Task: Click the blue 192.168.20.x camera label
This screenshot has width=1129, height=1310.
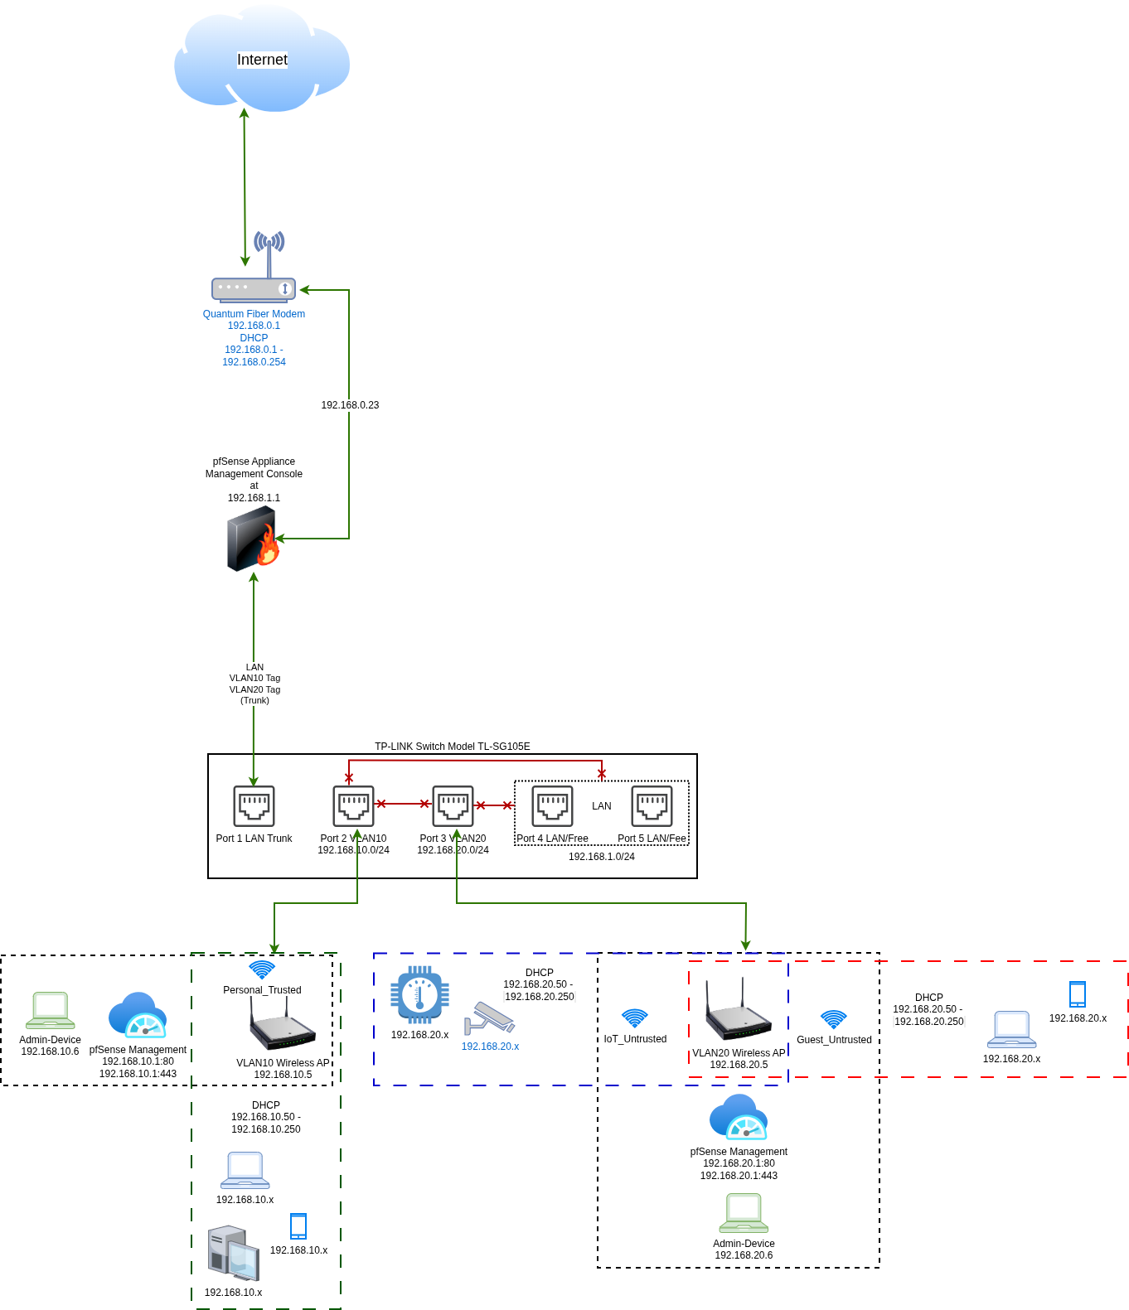Action: point(490,1047)
